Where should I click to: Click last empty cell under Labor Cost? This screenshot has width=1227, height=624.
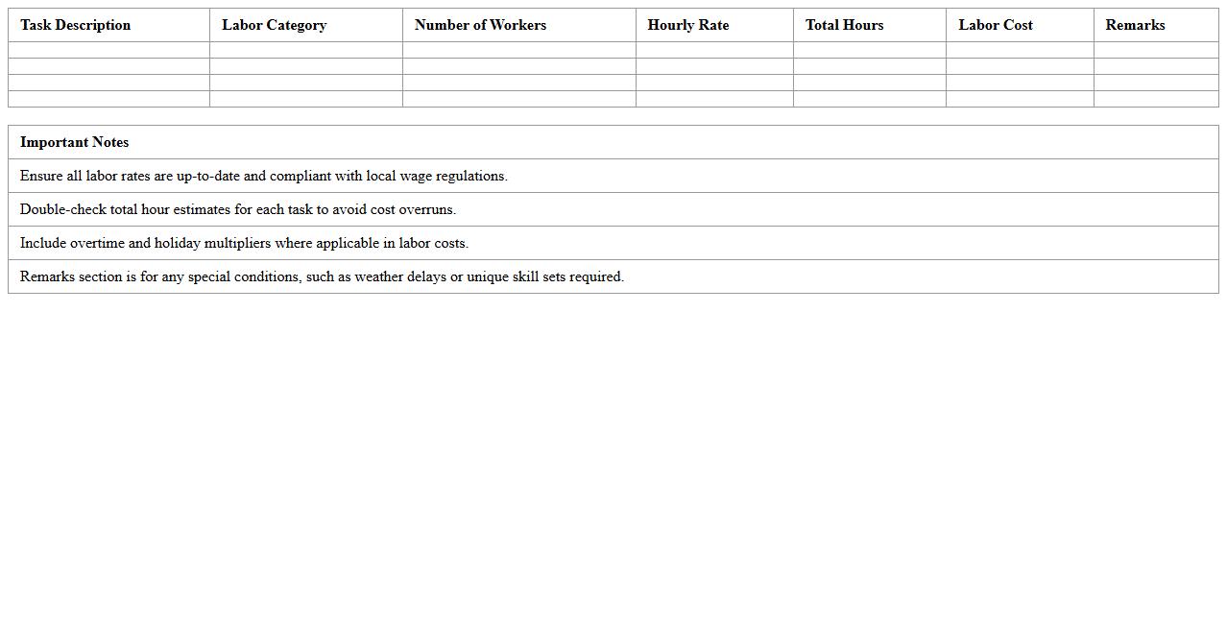coord(1019,99)
